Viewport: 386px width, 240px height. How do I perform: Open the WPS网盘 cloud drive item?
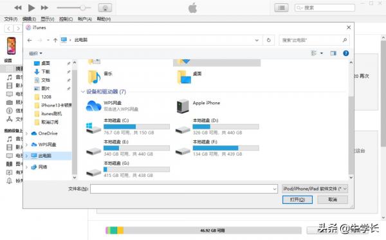coord(112,106)
